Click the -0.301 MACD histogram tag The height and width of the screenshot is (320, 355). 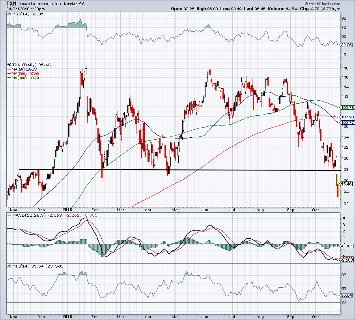[347, 246]
